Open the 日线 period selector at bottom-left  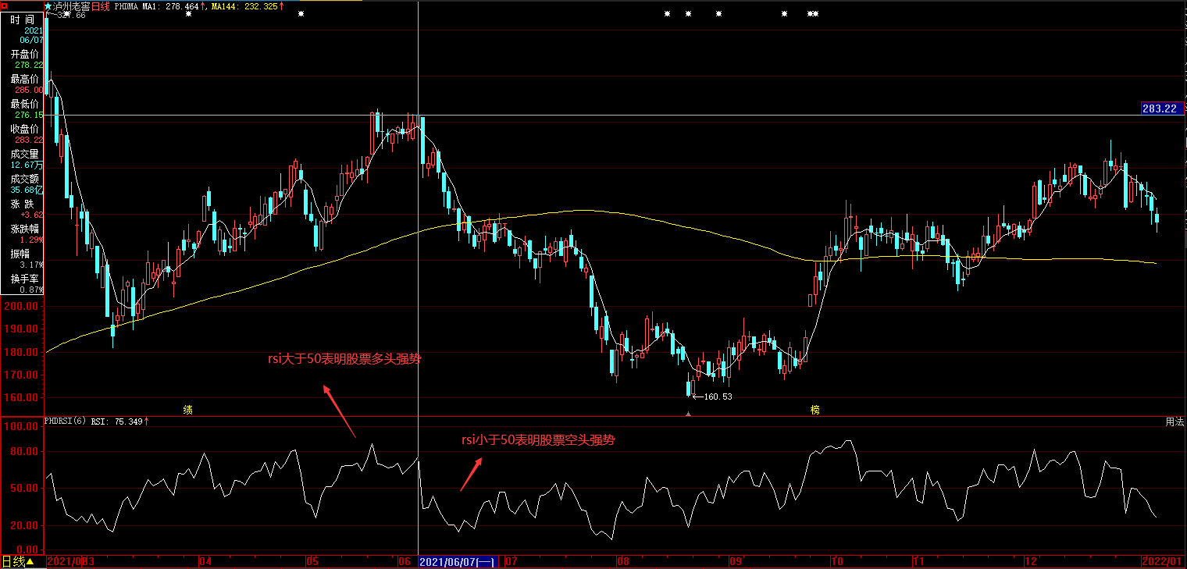(18, 561)
